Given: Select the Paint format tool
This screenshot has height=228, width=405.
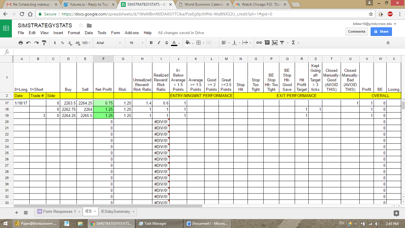Looking at the screenshot, I should click(44, 43).
